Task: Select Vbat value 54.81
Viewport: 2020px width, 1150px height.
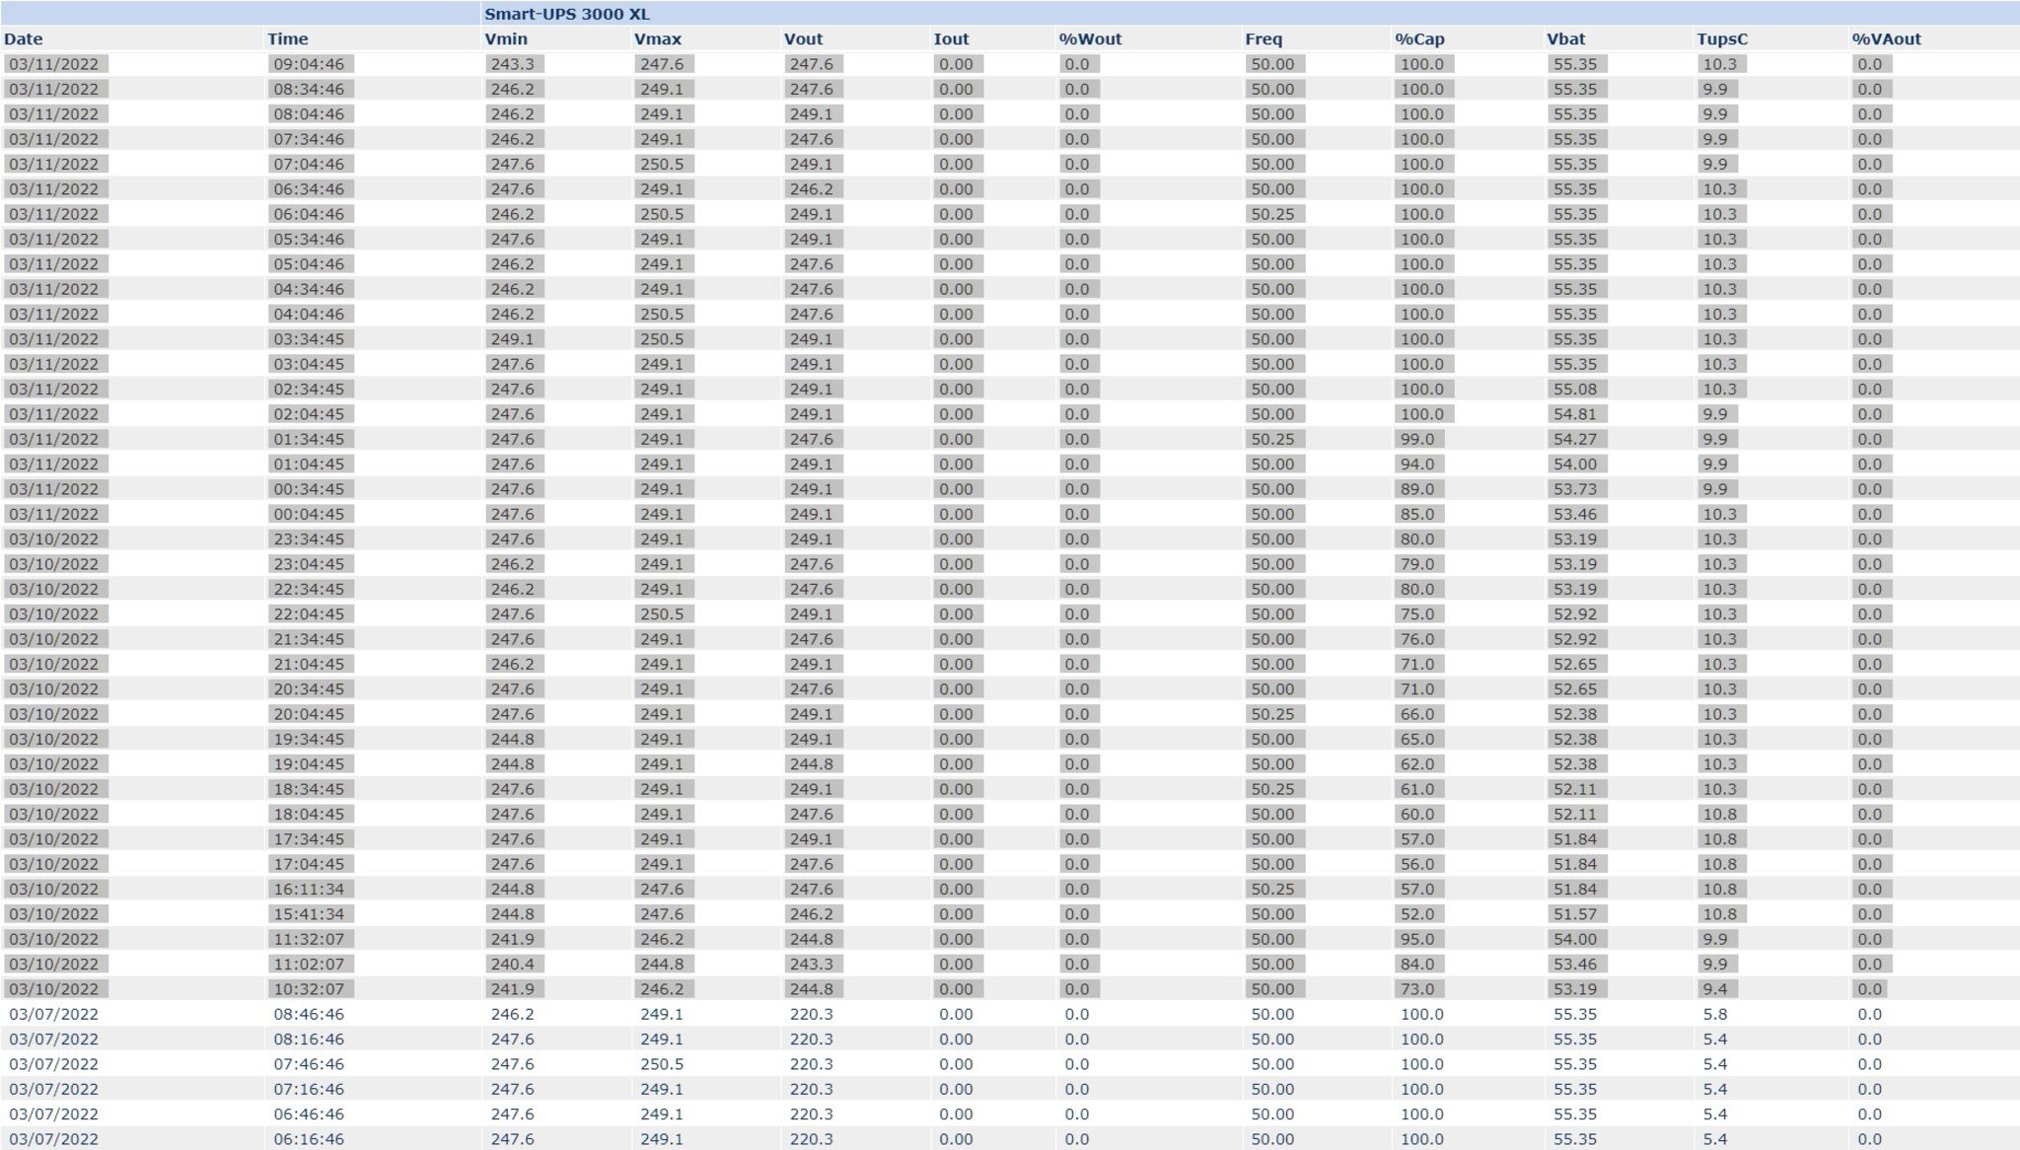Action: tap(1575, 414)
